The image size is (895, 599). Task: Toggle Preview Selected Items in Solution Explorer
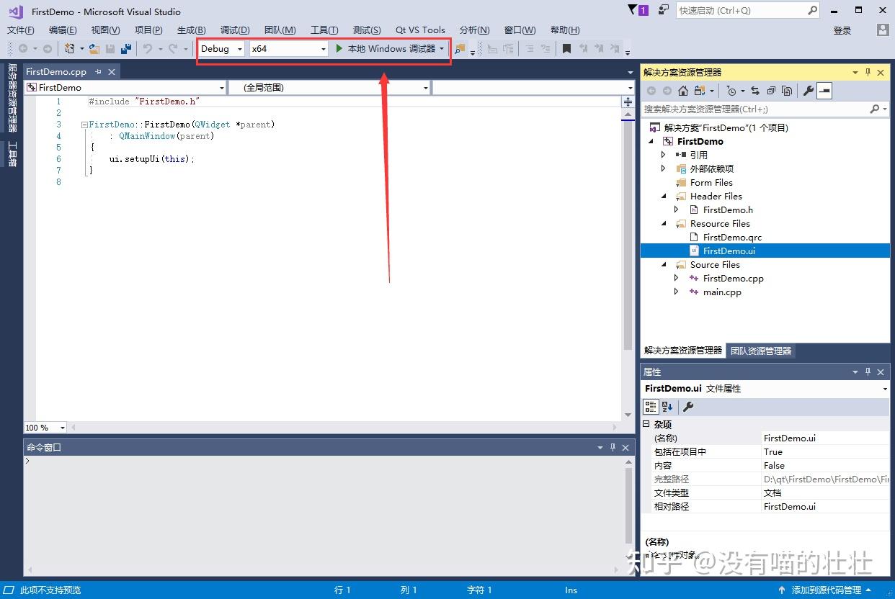824,91
